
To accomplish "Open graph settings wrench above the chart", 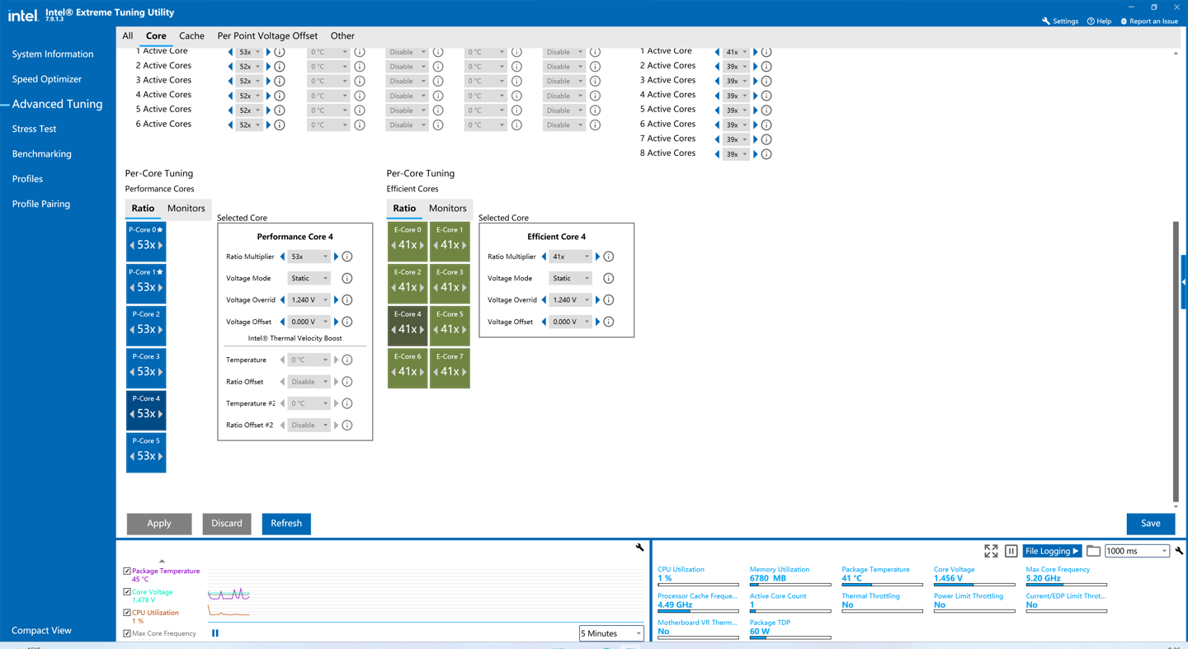I will (x=639, y=548).
